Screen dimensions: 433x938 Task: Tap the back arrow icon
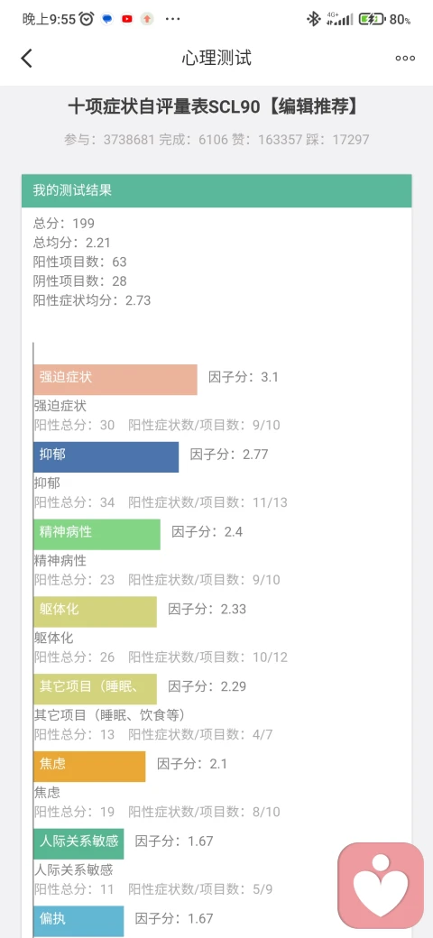(x=26, y=58)
